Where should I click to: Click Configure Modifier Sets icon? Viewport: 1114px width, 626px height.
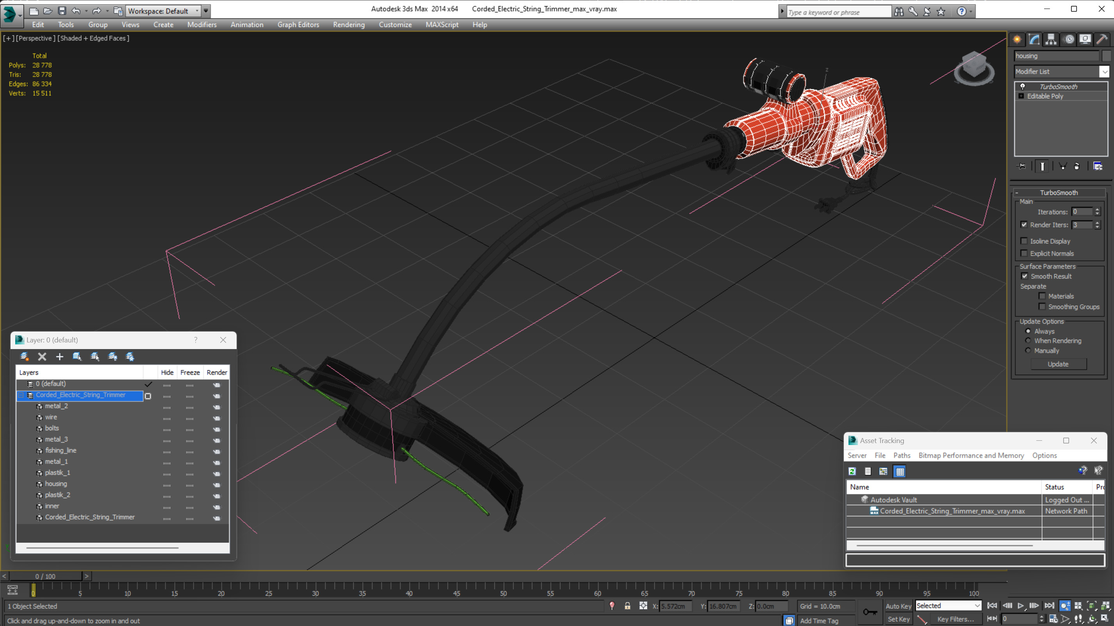tap(1098, 166)
